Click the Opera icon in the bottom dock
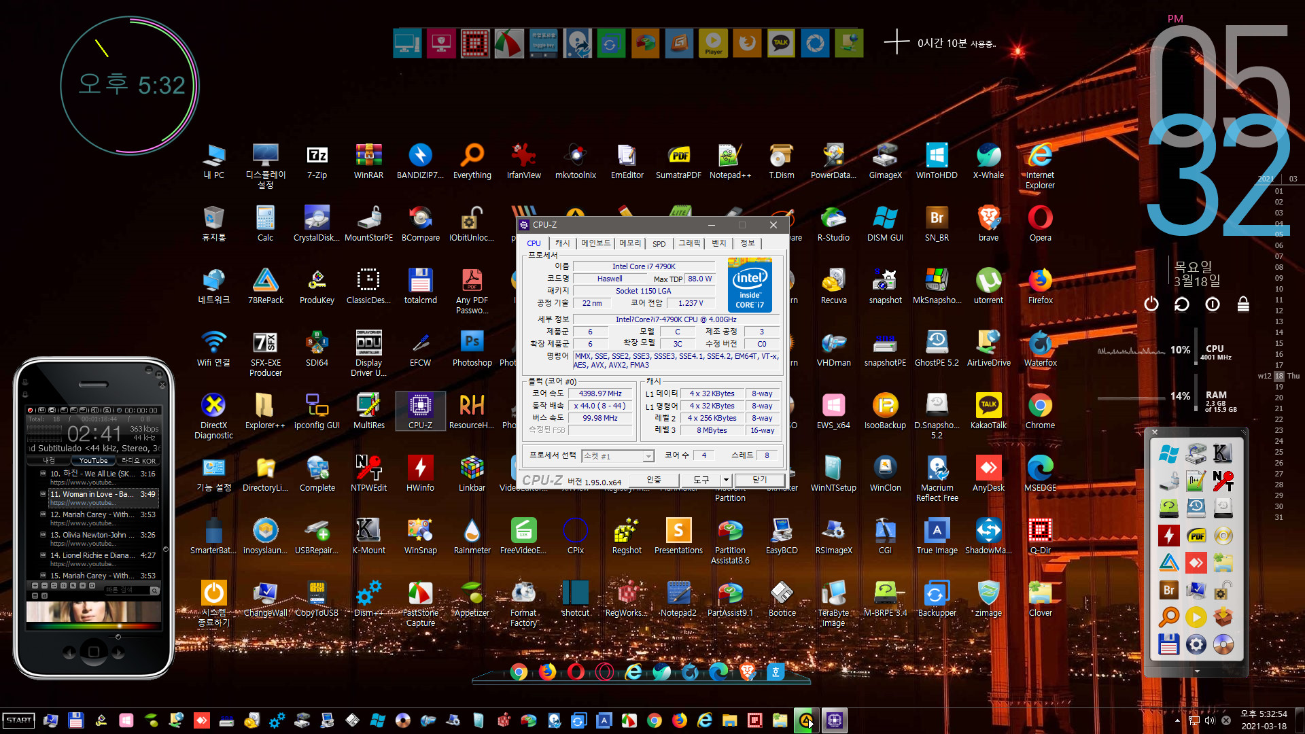 tap(576, 671)
